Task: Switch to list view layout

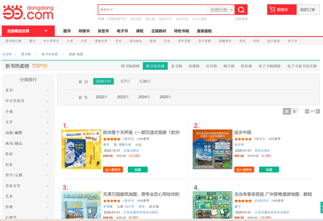Action: point(295,112)
